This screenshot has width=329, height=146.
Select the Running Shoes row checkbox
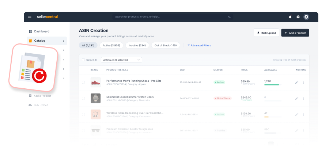[x=83, y=82]
